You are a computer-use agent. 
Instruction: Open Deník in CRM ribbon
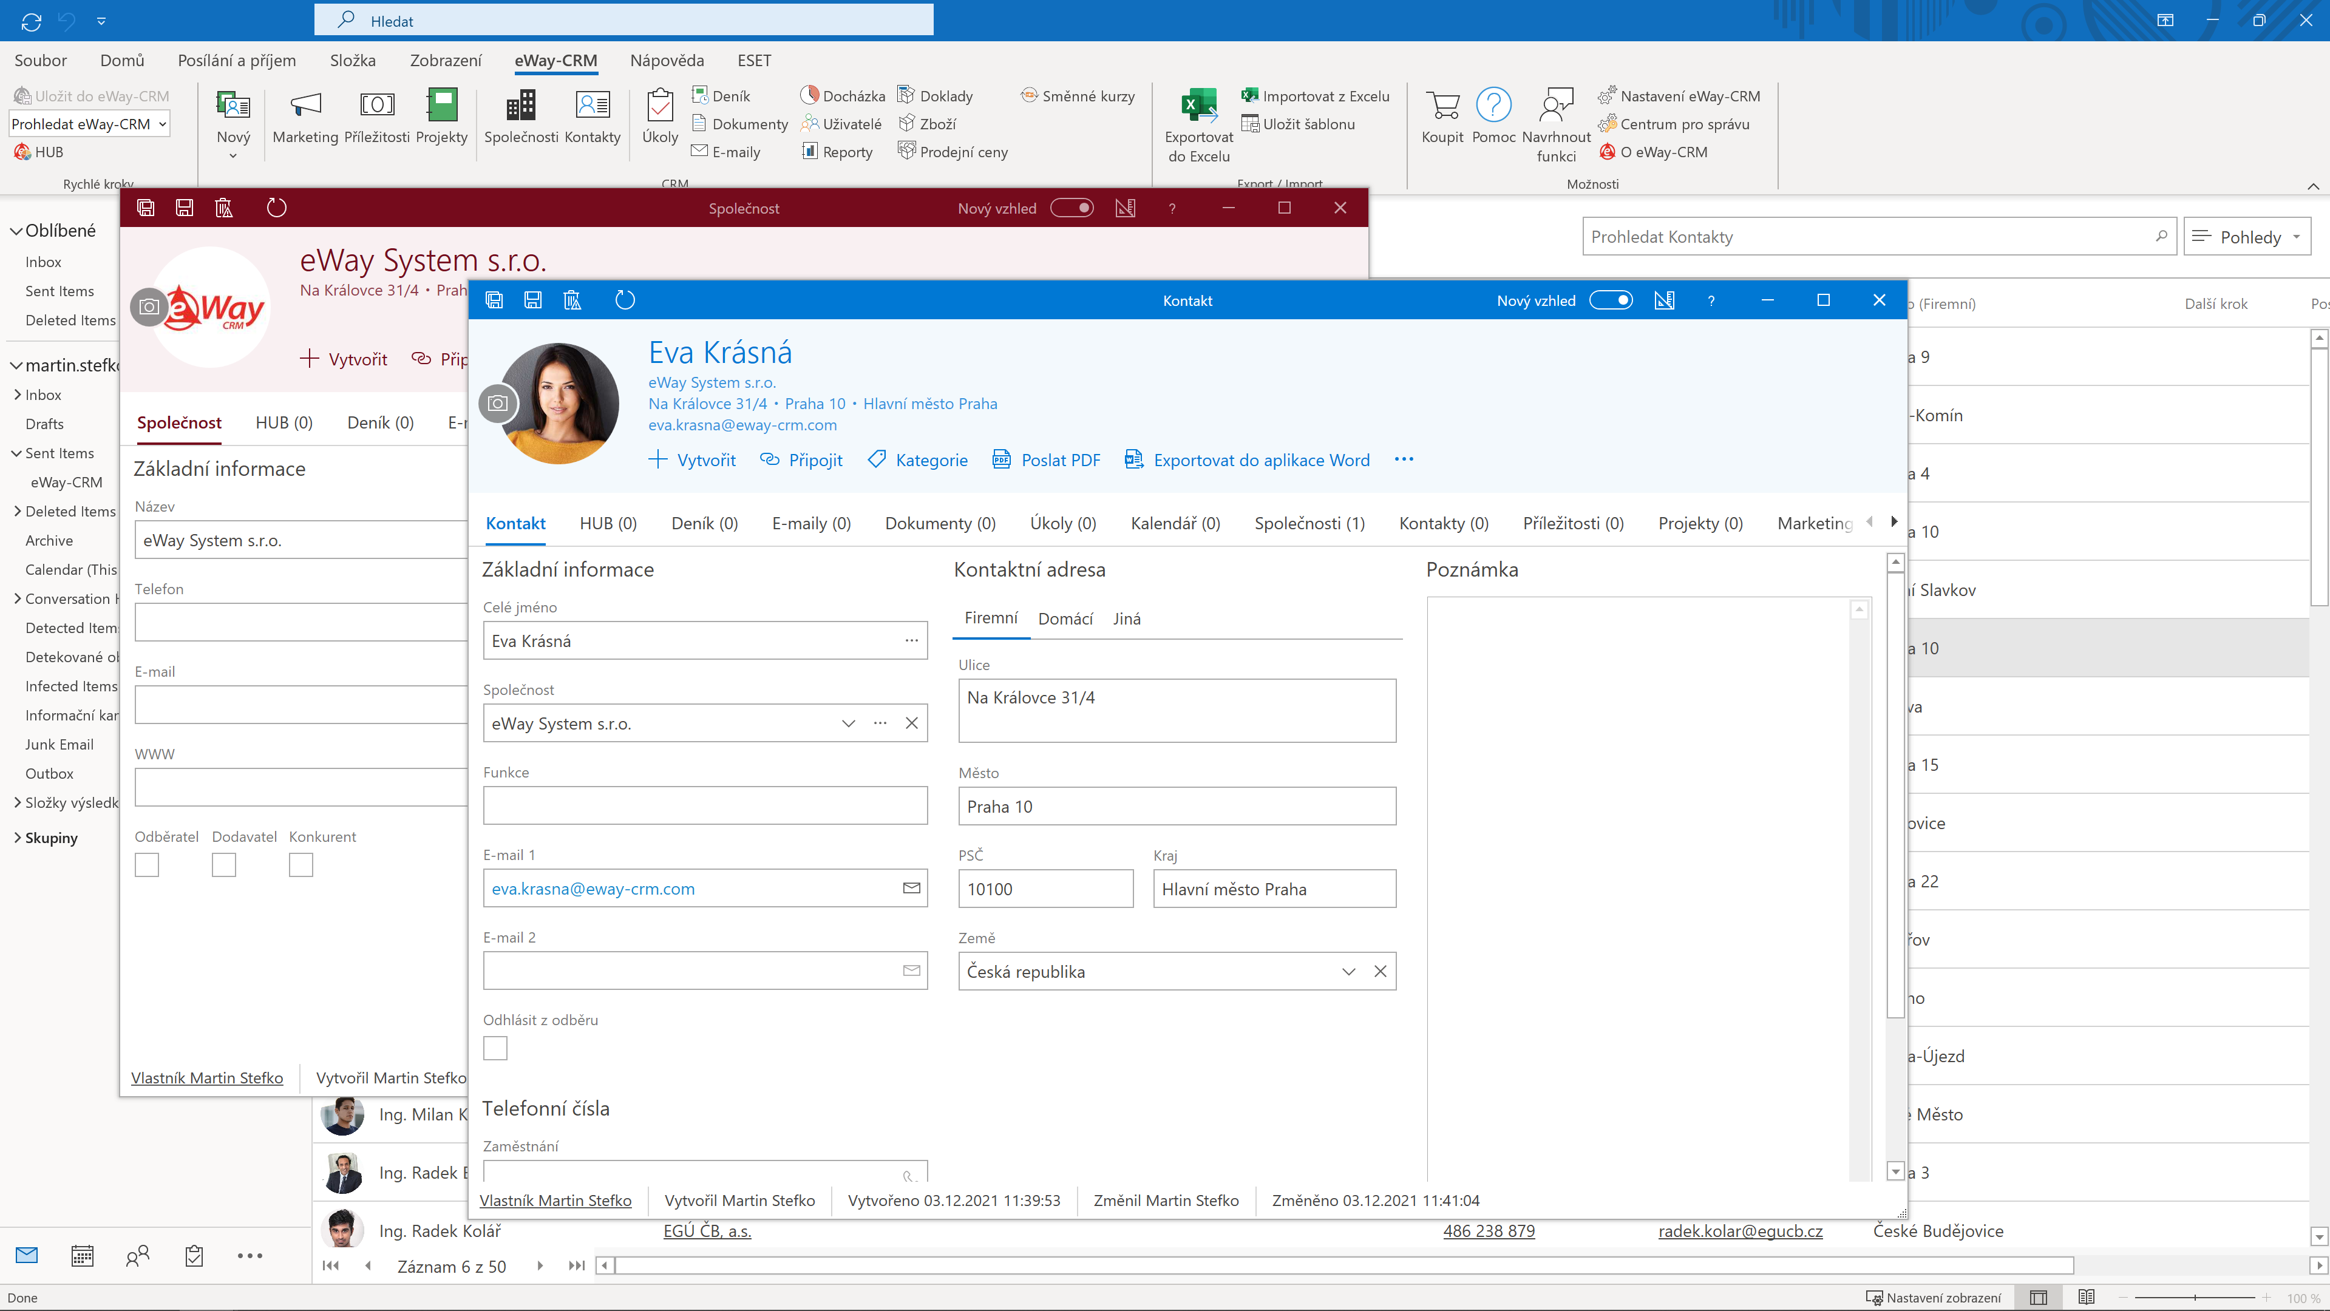coord(721,96)
